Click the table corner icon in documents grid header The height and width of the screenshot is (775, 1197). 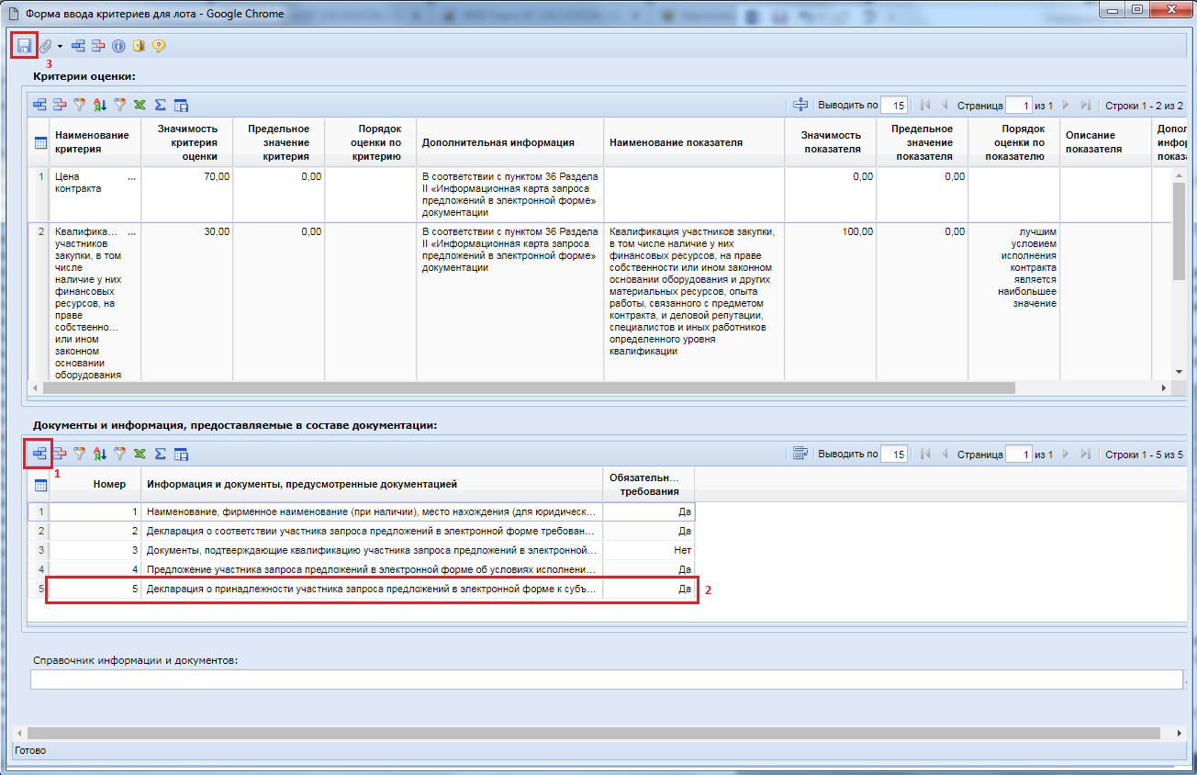40,485
